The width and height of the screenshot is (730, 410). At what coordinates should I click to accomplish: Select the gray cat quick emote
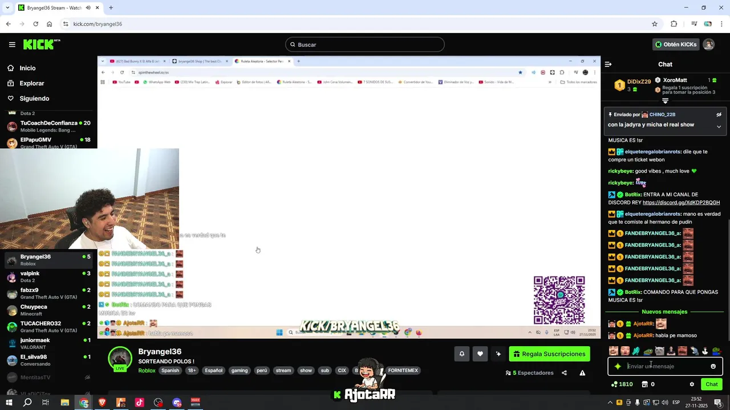coord(659,351)
